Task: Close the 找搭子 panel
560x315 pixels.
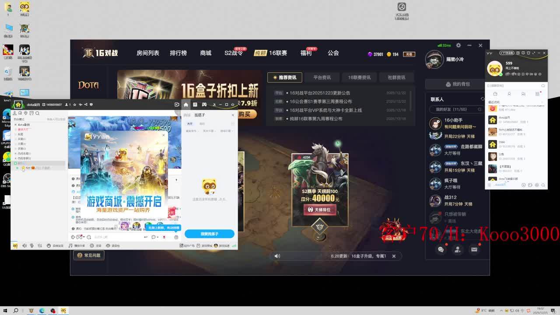Action: click(233, 115)
